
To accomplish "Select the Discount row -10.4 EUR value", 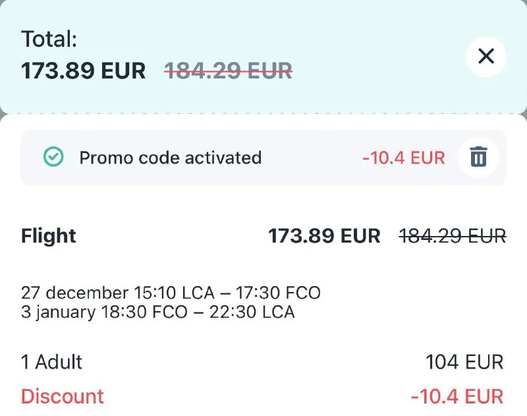I will point(457,396).
